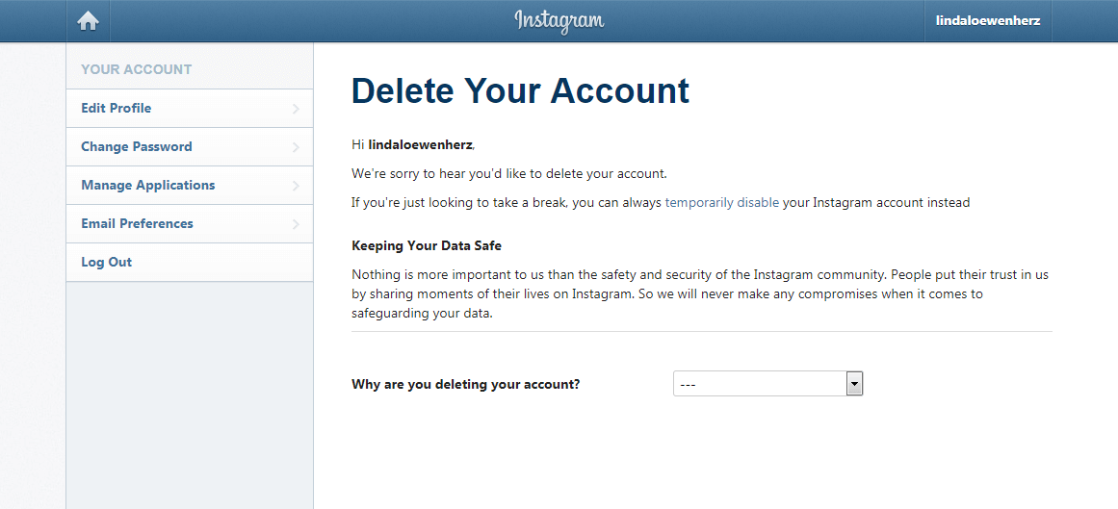Click the Instagram logo
1118x509 pixels.
(559, 20)
